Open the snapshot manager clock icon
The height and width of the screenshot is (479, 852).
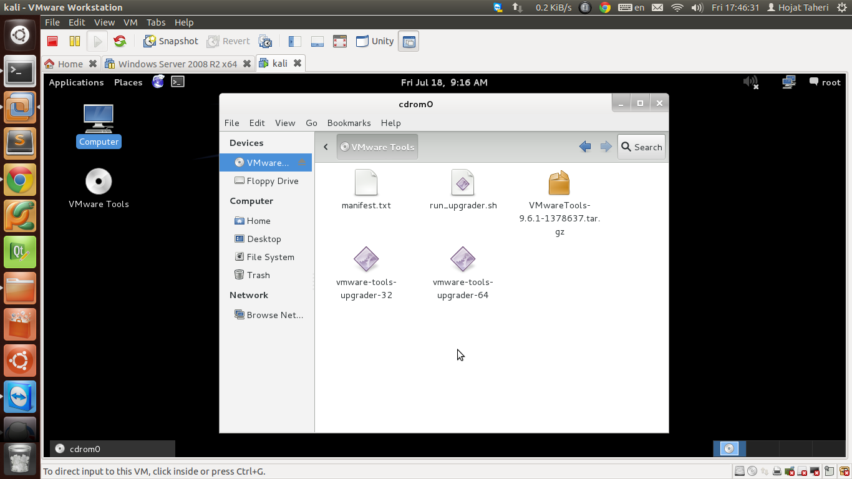[265, 41]
